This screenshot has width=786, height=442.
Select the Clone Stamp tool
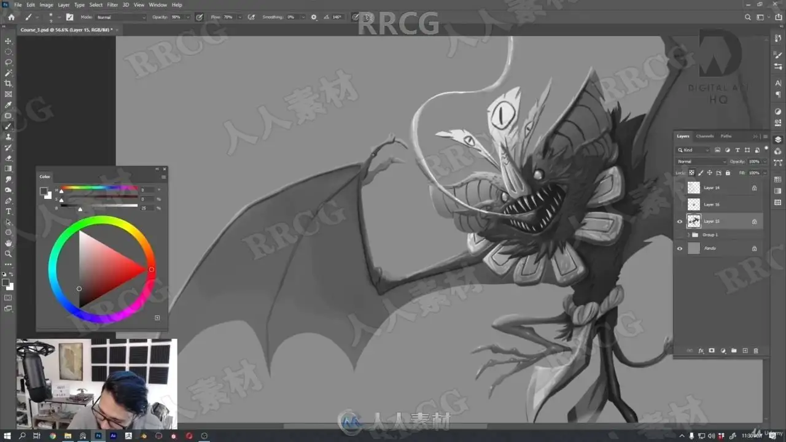click(8, 137)
